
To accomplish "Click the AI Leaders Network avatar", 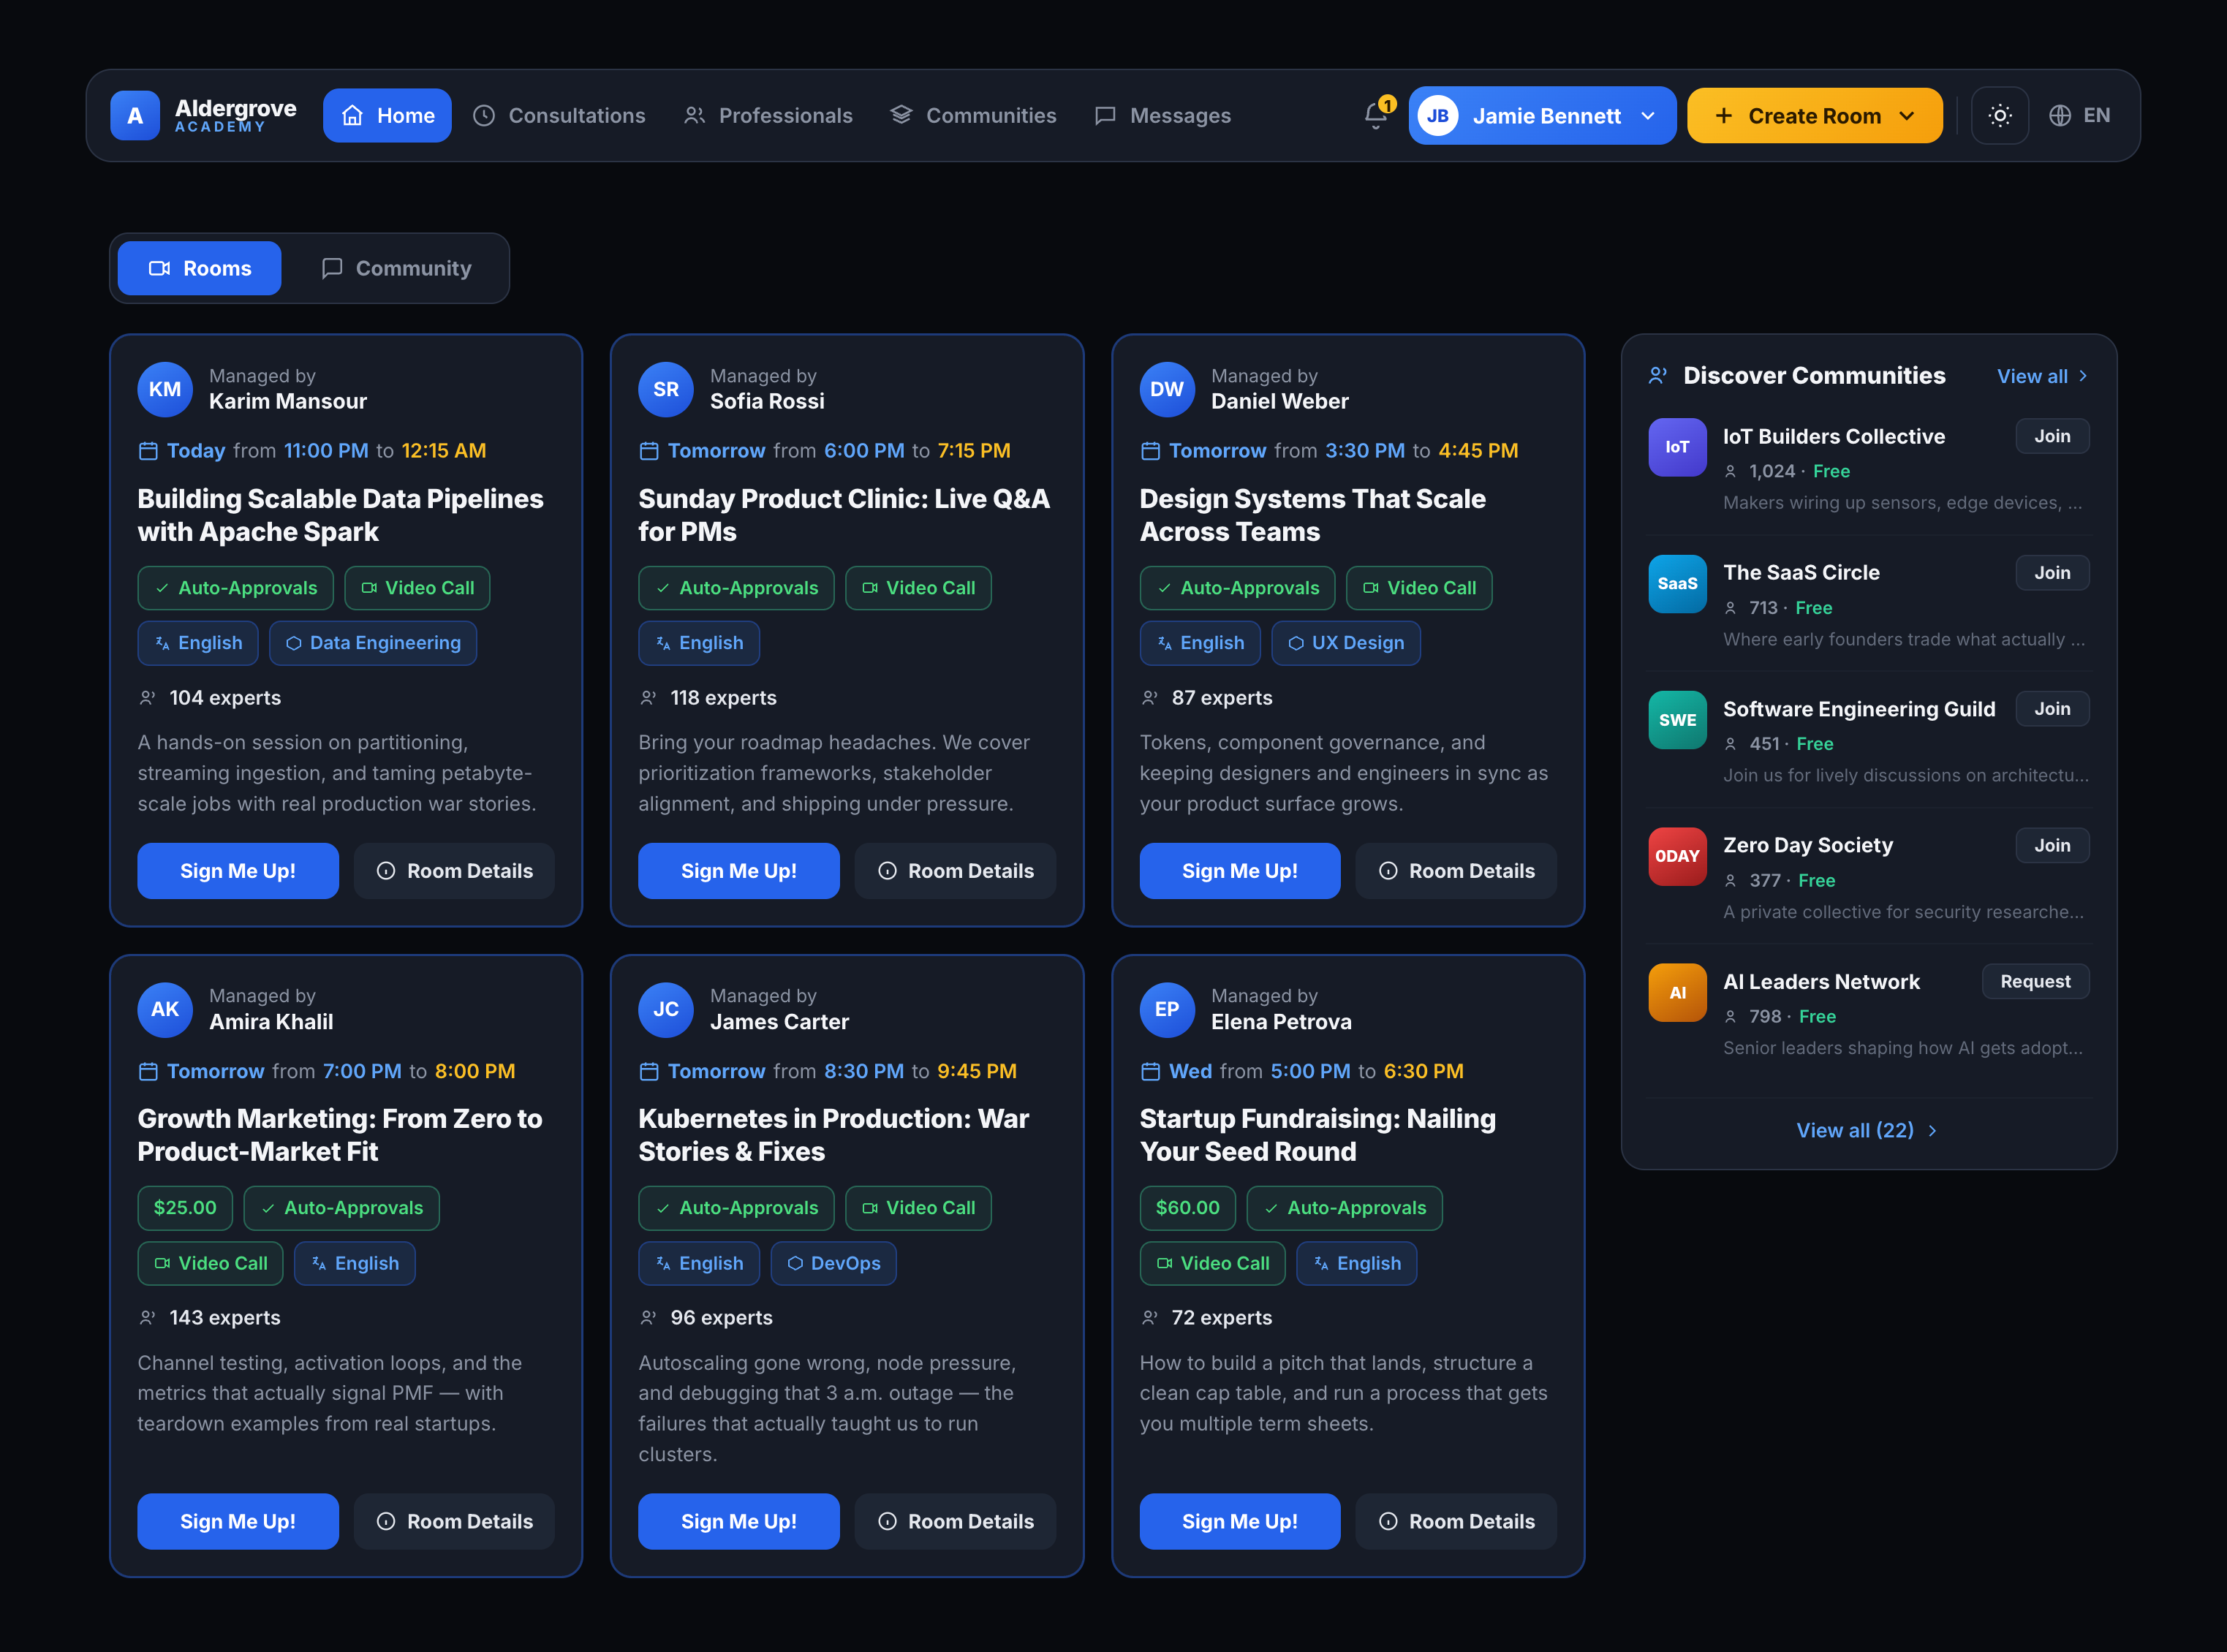I will 1677,993.
